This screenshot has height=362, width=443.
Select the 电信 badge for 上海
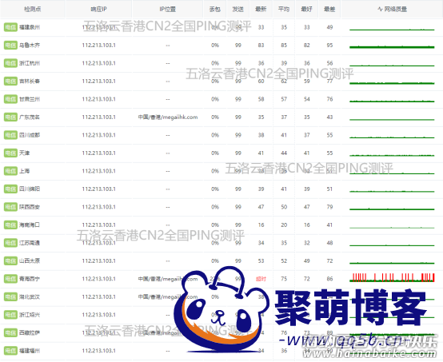[x=10, y=171]
